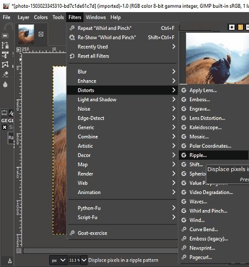Open the Tools menu
This screenshot has height=267, width=249.
click(x=58, y=17)
